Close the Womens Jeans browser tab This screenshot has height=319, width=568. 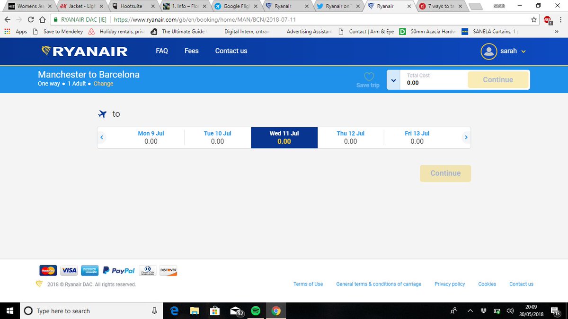[49, 7]
